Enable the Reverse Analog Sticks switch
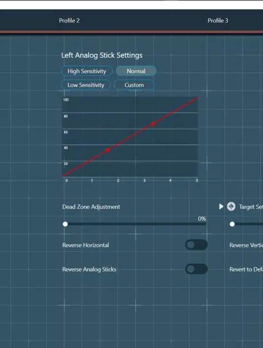Image resolution: width=263 pixels, height=348 pixels. tap(196, 269)
